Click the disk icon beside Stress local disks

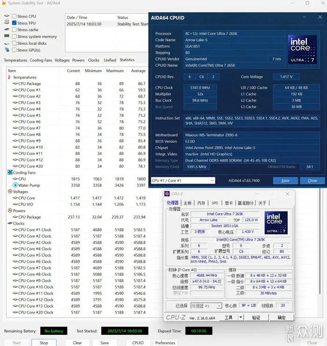point(7,44)
